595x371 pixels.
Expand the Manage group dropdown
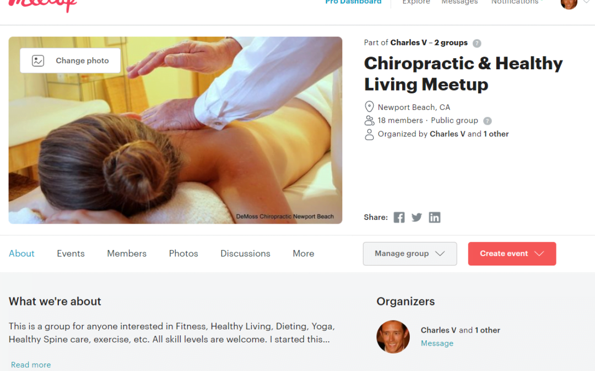[410, 253]
